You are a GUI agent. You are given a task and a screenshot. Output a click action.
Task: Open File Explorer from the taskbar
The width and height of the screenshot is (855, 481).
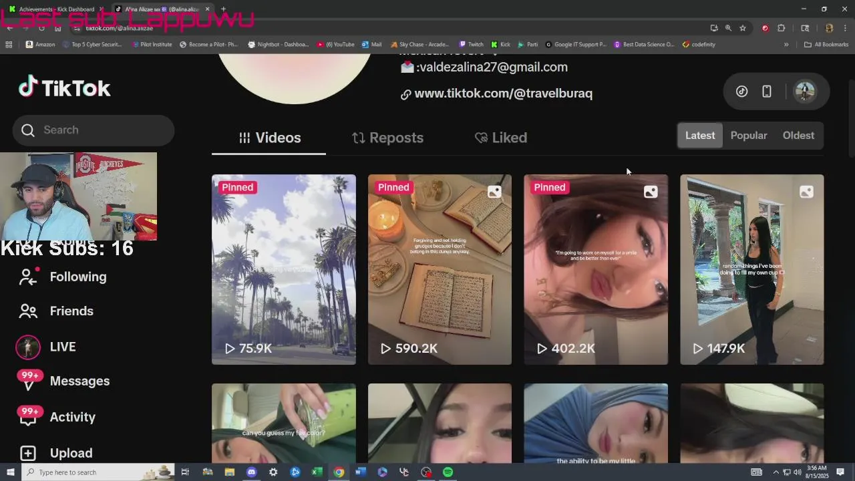(229, 472)
